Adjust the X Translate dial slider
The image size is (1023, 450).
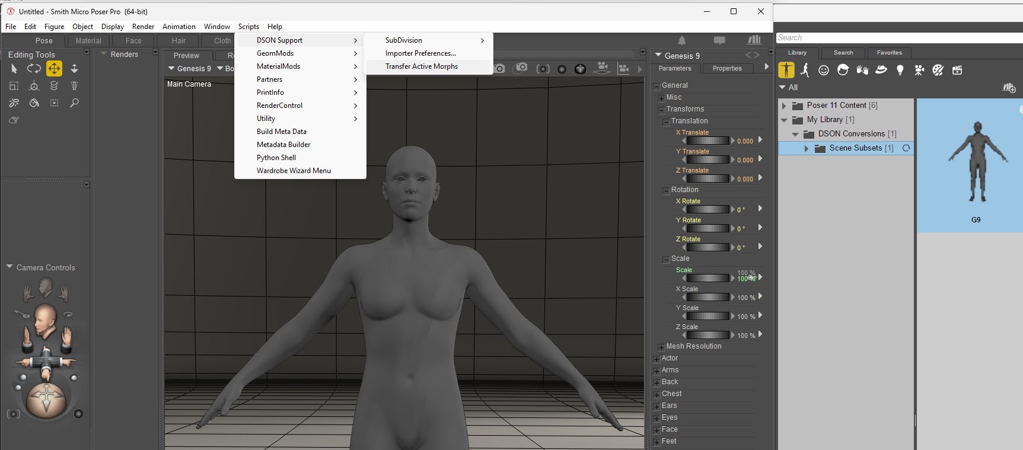tap(708, 141)
